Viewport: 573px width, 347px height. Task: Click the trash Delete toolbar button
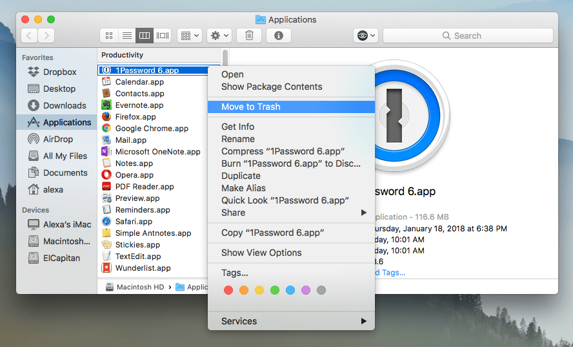[x=249, y=36]
